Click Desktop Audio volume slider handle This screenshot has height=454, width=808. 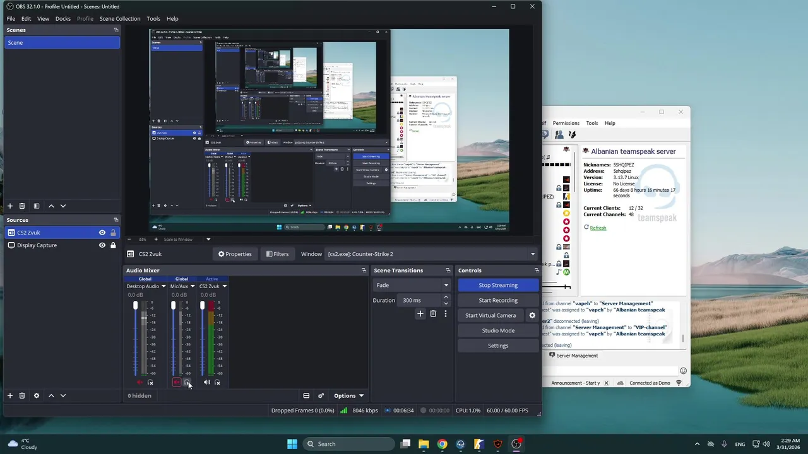click(135, 306)
